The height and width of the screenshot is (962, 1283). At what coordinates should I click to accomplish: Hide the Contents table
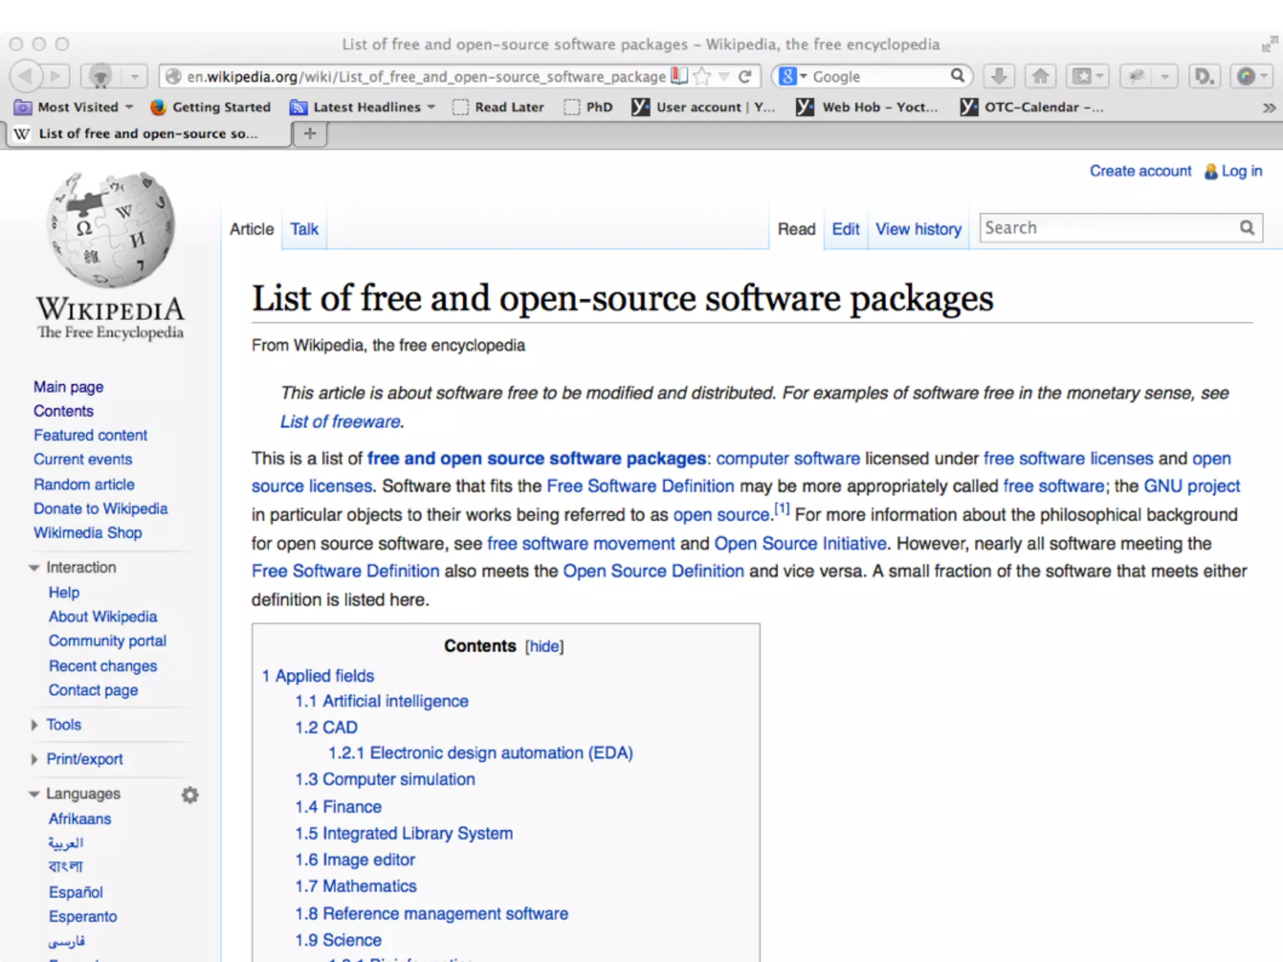point(544,646)
